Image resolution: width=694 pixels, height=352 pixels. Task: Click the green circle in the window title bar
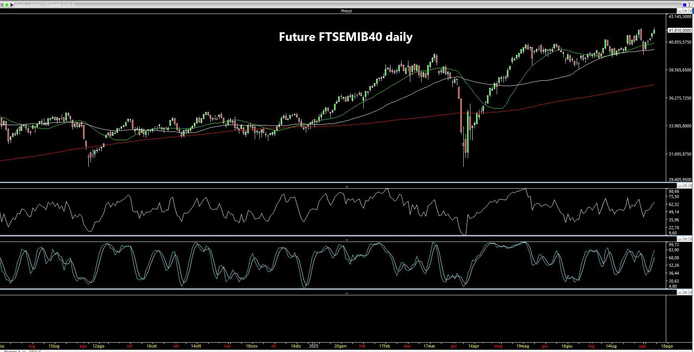[x=7, y=5]
